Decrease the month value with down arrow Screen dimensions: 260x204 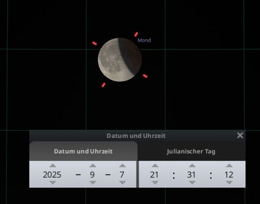tap(93, 182)
